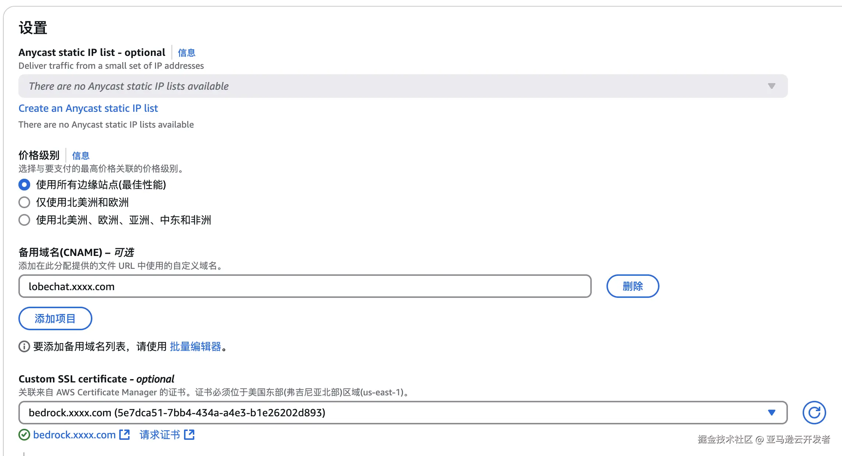This screenshot has width=842, height=456.
Task: Click external link icon next to bedrock.xxxx.com
Action: click(125, 435)
